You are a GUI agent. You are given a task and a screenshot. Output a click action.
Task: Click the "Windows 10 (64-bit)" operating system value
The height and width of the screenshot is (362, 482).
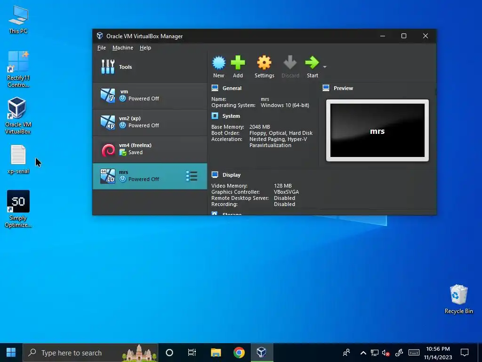coord(285,105)
